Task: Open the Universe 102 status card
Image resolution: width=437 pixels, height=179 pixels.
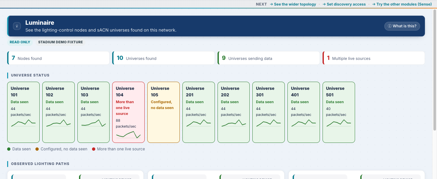Action: point(59,112)
